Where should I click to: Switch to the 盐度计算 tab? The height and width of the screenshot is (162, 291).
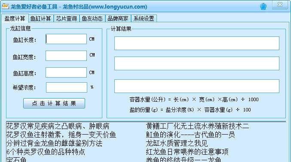coord(15,18)
